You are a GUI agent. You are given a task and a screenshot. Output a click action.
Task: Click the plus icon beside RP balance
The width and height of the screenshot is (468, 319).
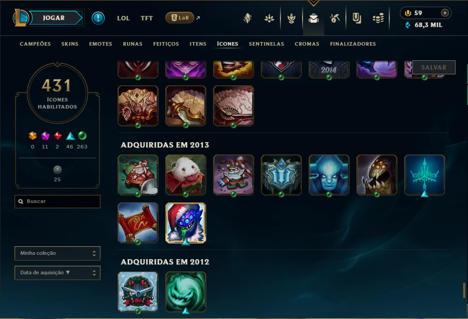(x=445, y=13)
